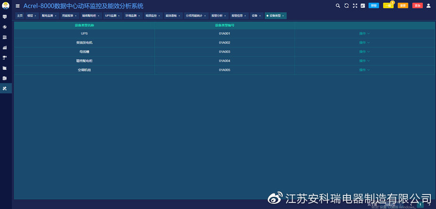Select page 1 in the pagination
The height and width of the screenshot is (209, 436).
point(420,205)
